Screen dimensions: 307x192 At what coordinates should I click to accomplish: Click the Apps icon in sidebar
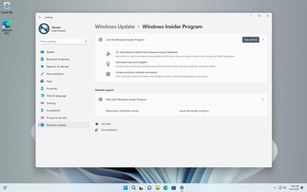click(42, 81)
